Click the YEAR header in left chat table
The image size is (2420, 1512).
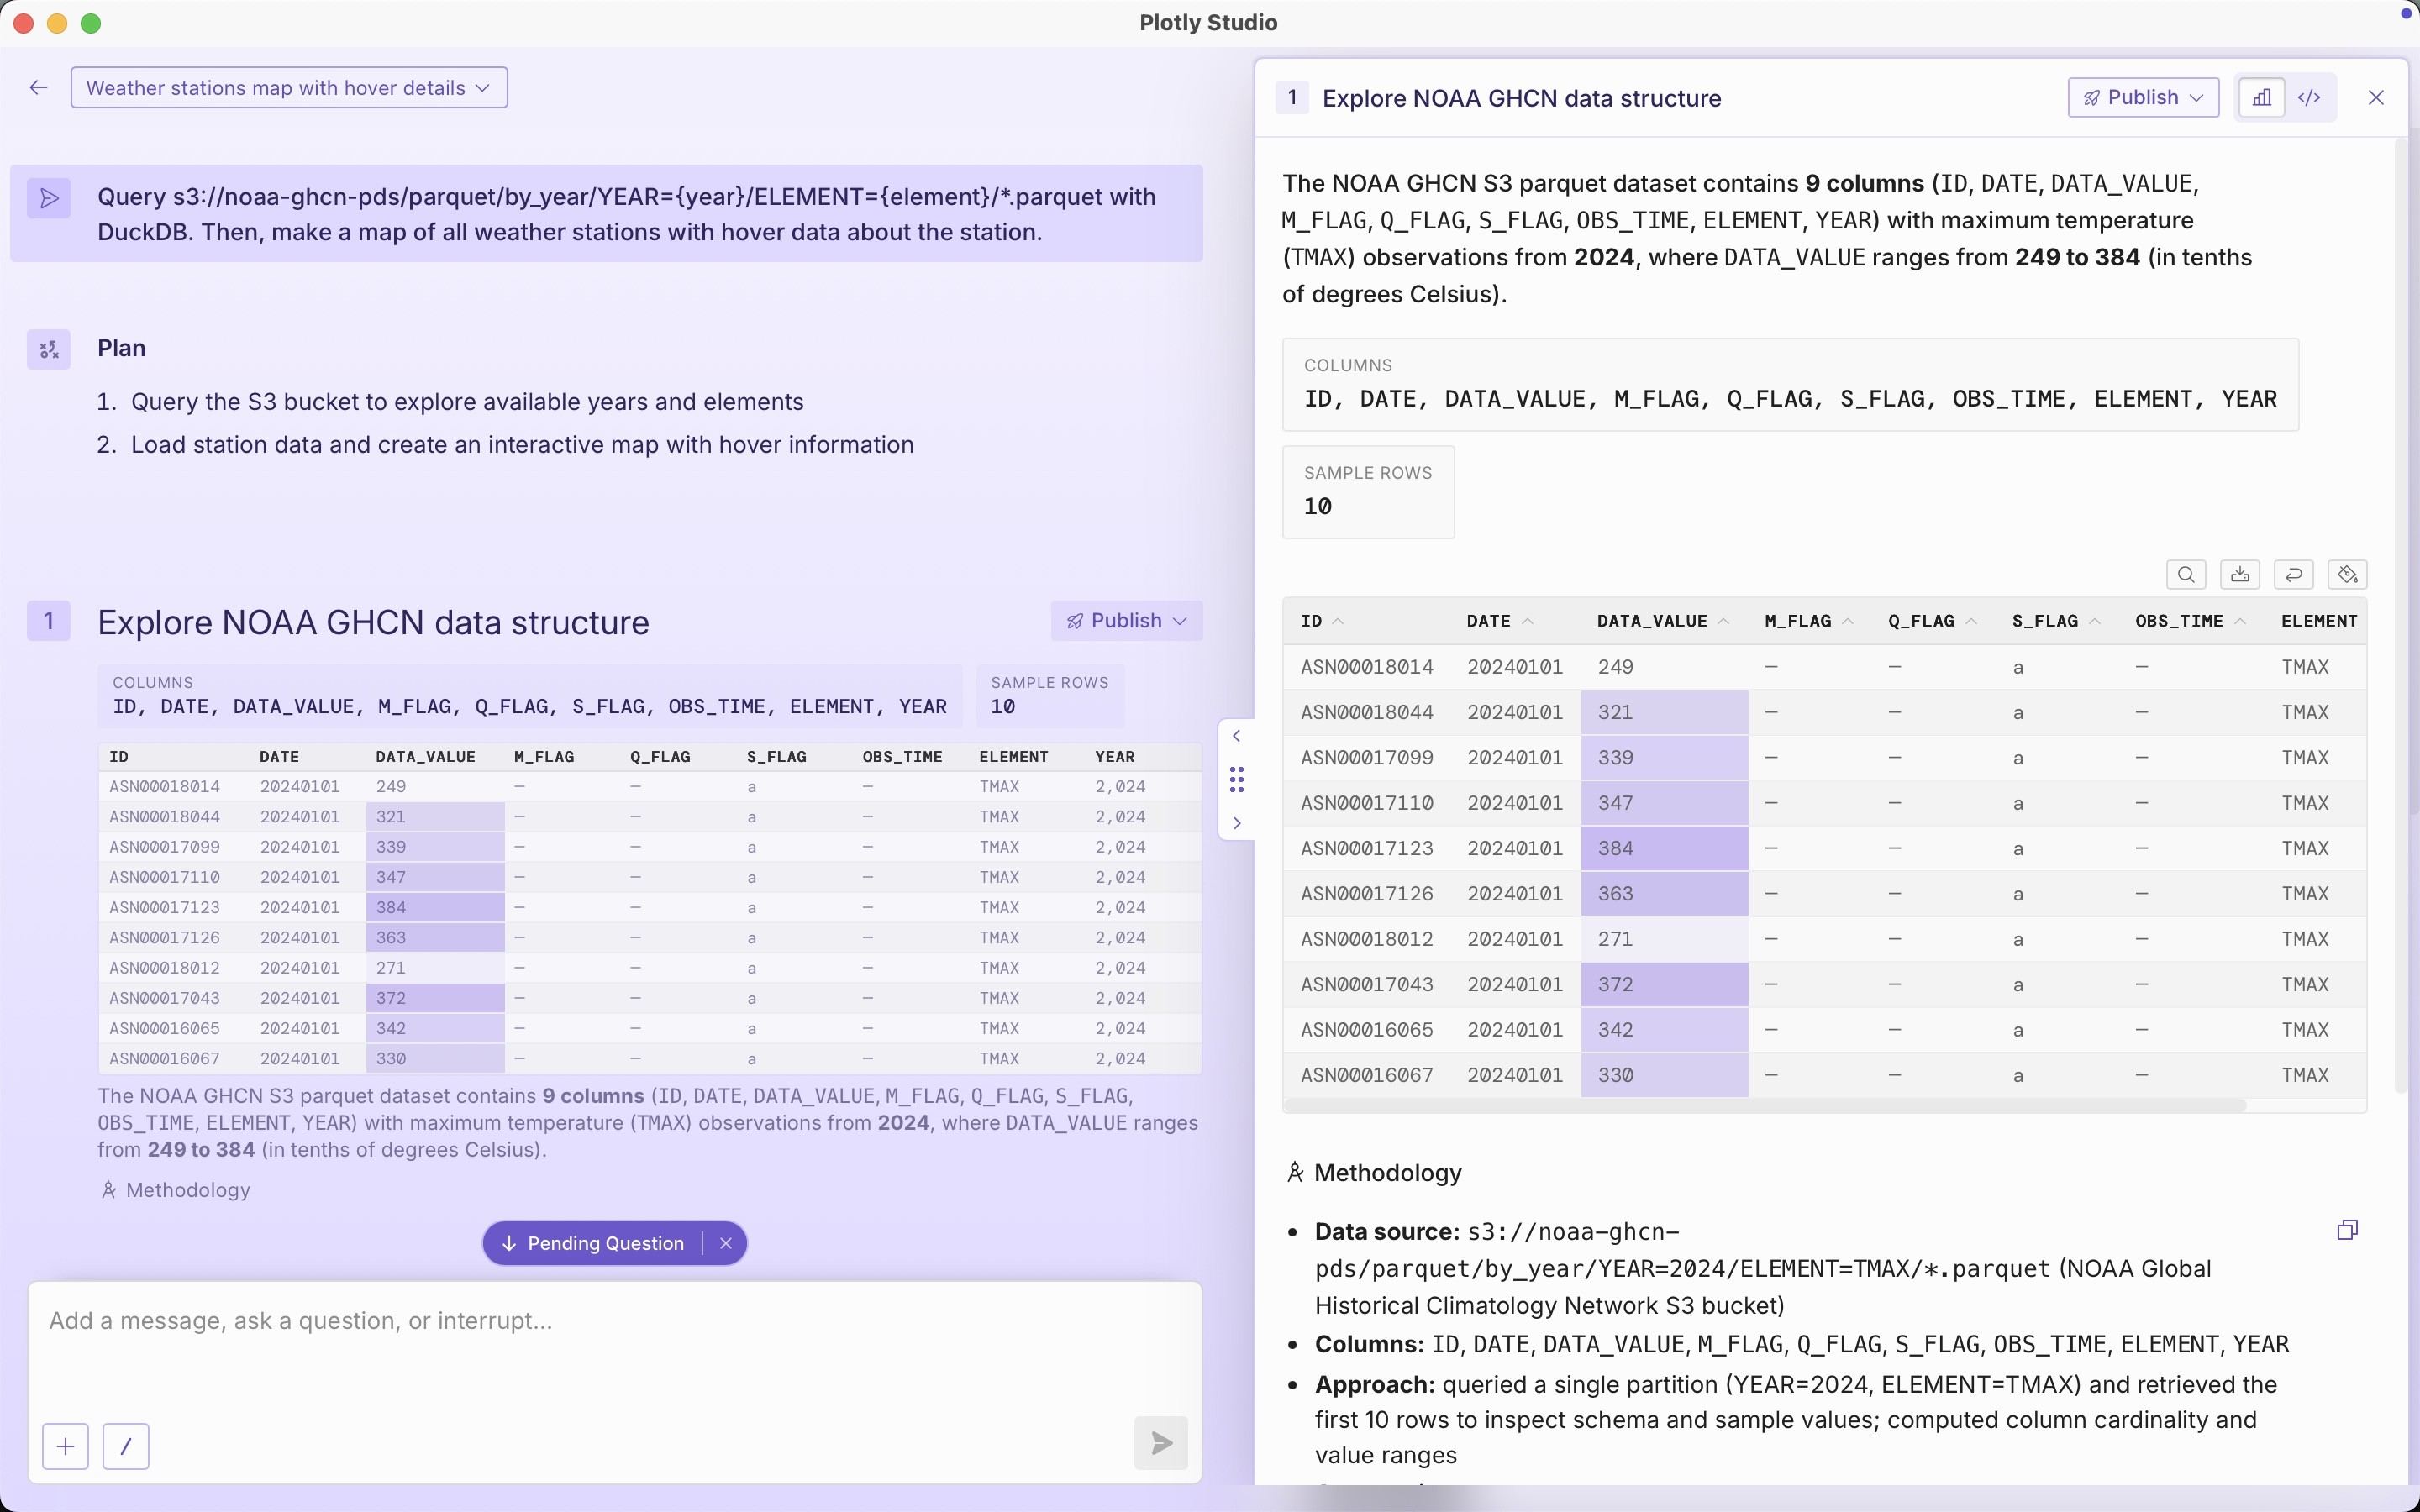pyautogui.click(x=1115, y=757)
